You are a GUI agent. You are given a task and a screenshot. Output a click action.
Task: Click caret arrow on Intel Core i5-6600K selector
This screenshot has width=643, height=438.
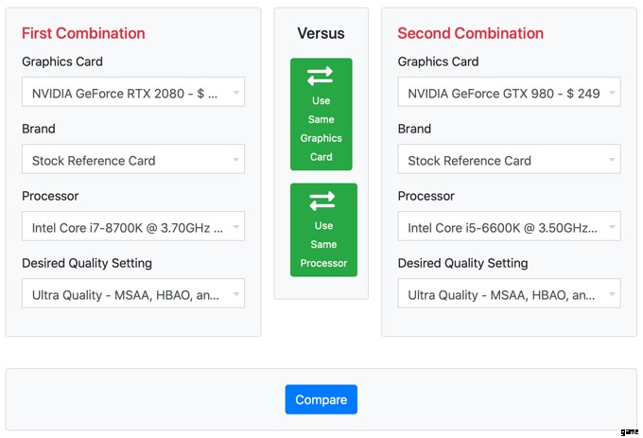tap(612, 228)
